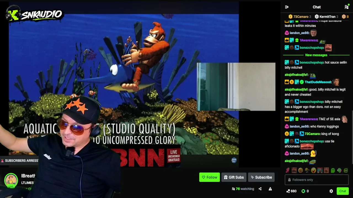Open the streamer's profile avatar
353x198 pixels.
point(11,180)
